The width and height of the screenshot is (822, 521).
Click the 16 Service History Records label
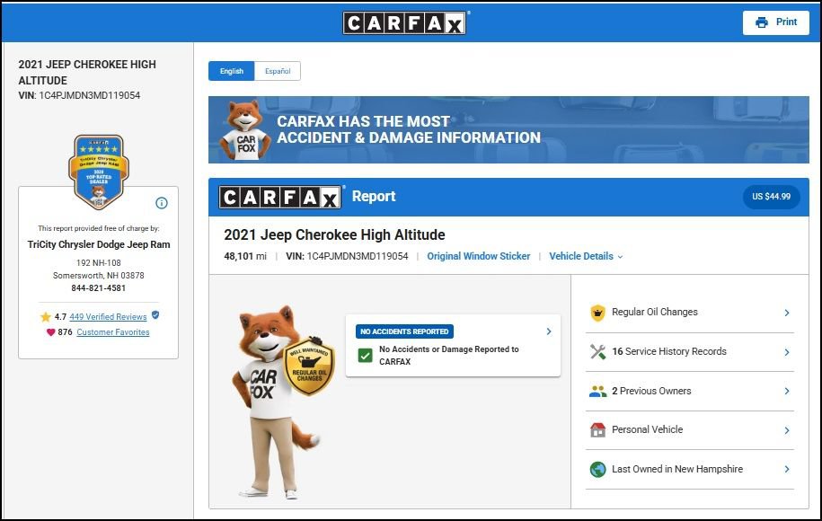coord(669,351)
